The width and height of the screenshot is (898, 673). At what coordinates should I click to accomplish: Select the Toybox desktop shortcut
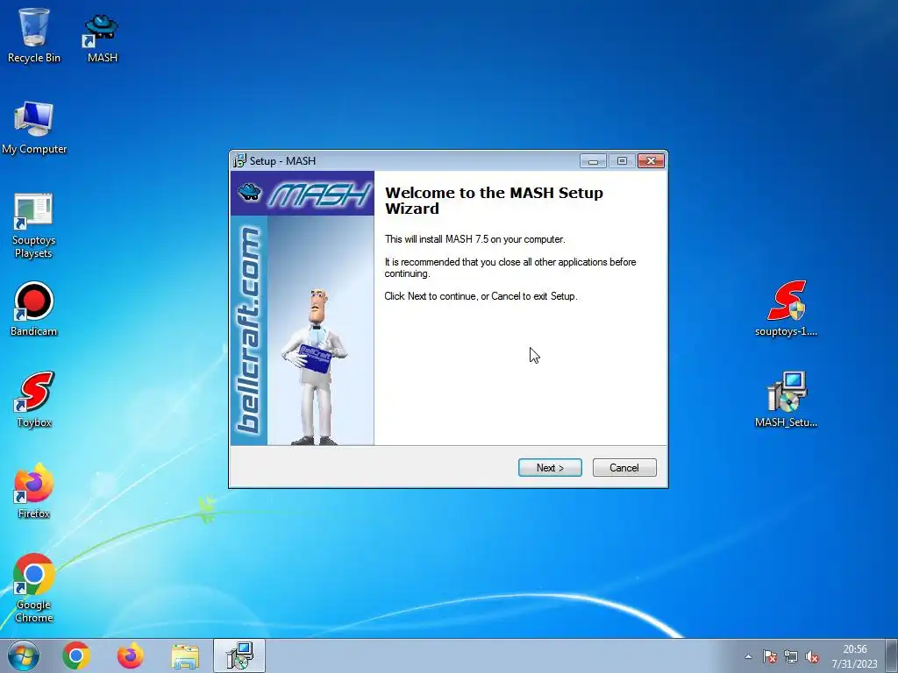tap(34, 400)
